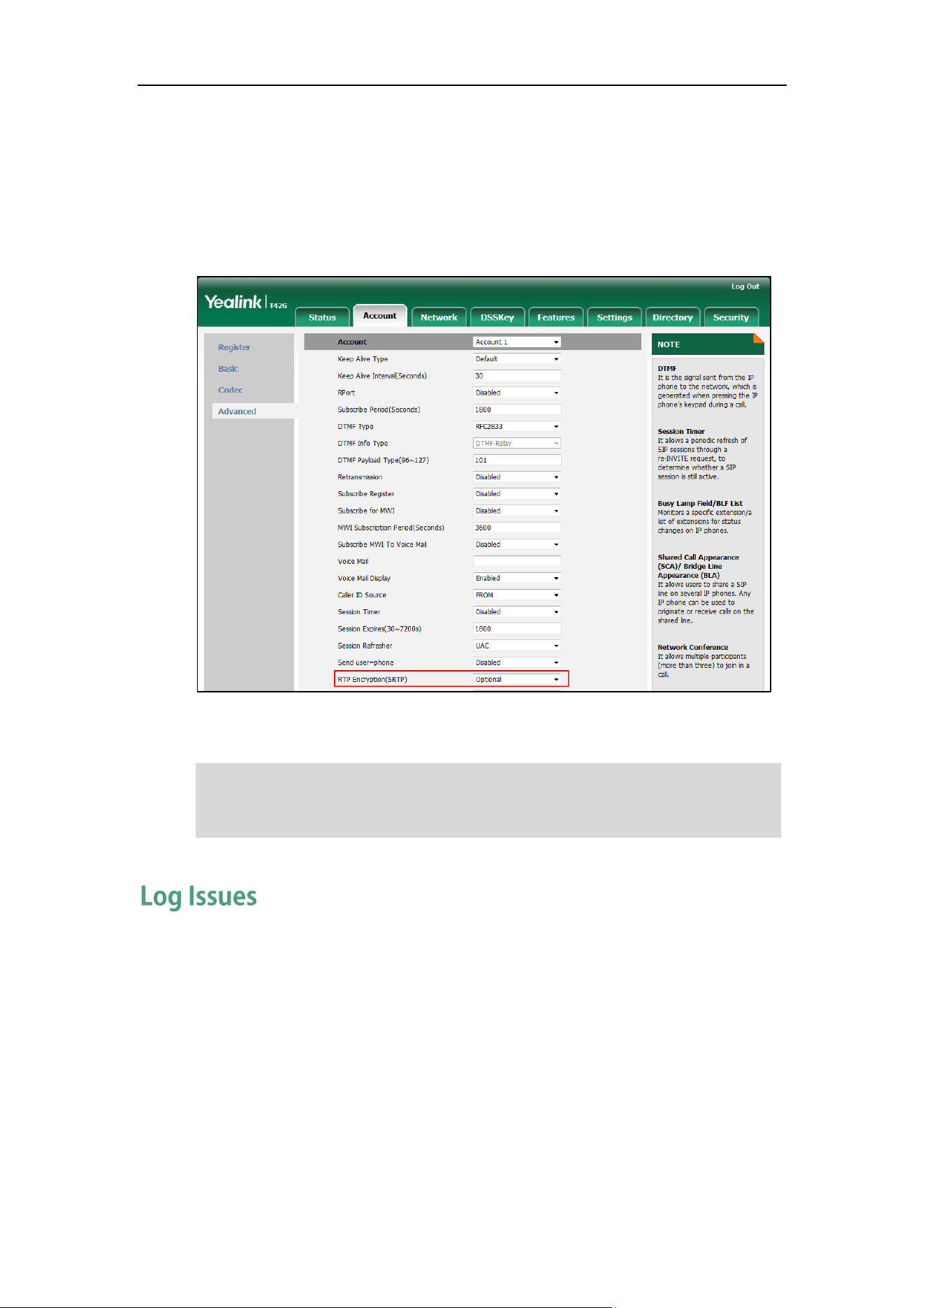Screen dimensions: 925x1308
Task: Open the Caller ID Source dropdown
Action: pos(517,595)
